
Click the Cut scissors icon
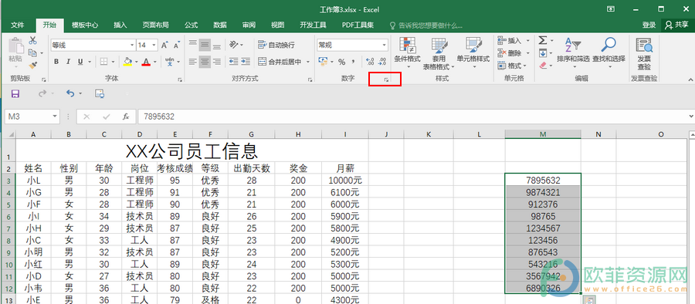tap(32, 41)
